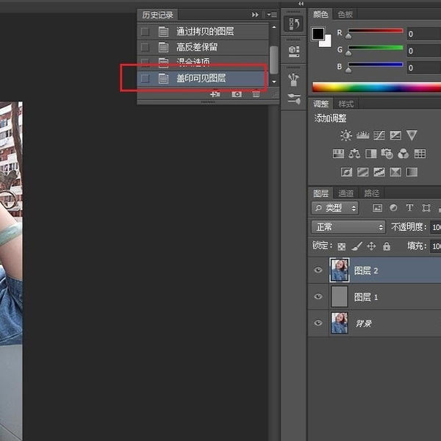Add a Color Lookup adjustment layer

(x=420, y=154)
